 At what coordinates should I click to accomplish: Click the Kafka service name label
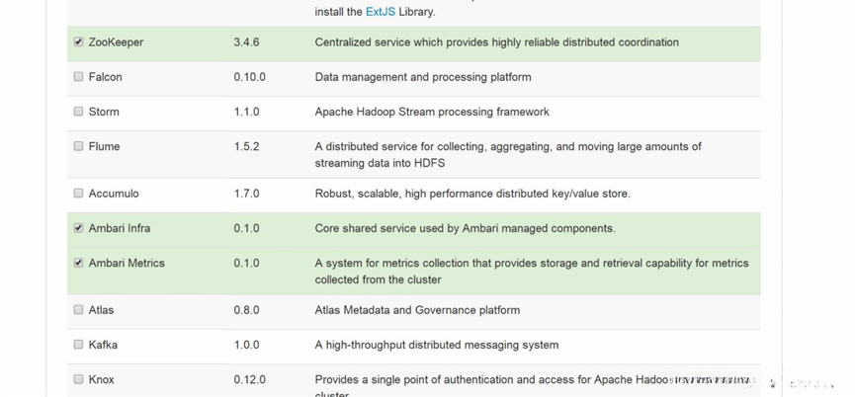point(103,345)
